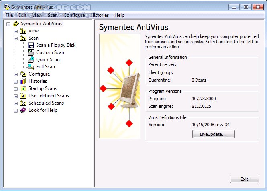Select the Configure tree label
The width and height of the screenshot is (267, 191).
pos(39,74)
